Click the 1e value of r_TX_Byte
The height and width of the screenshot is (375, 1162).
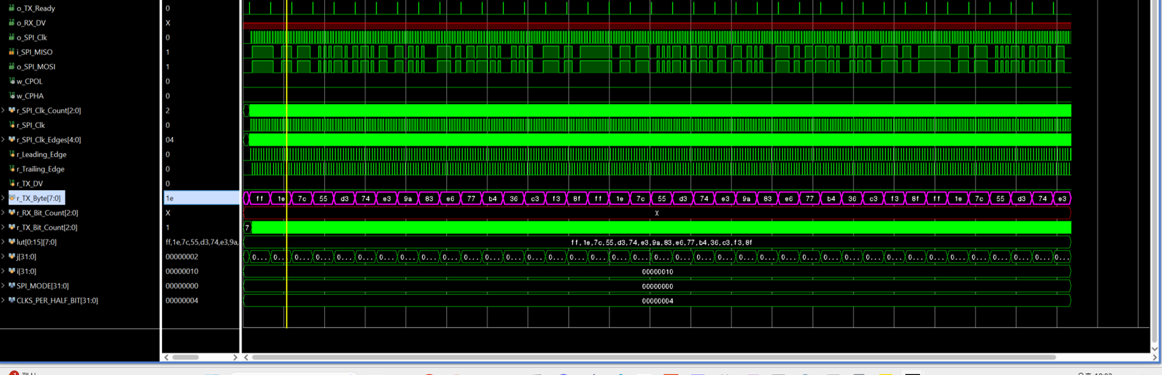[170, 198]
